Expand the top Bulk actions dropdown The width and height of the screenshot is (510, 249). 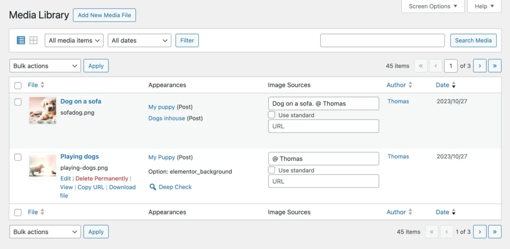pos(45,66)
